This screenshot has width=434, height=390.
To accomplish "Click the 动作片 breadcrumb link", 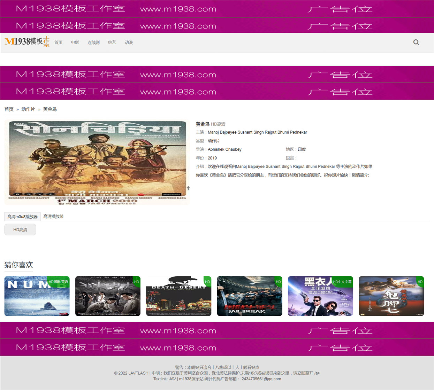I will point(28,109).
